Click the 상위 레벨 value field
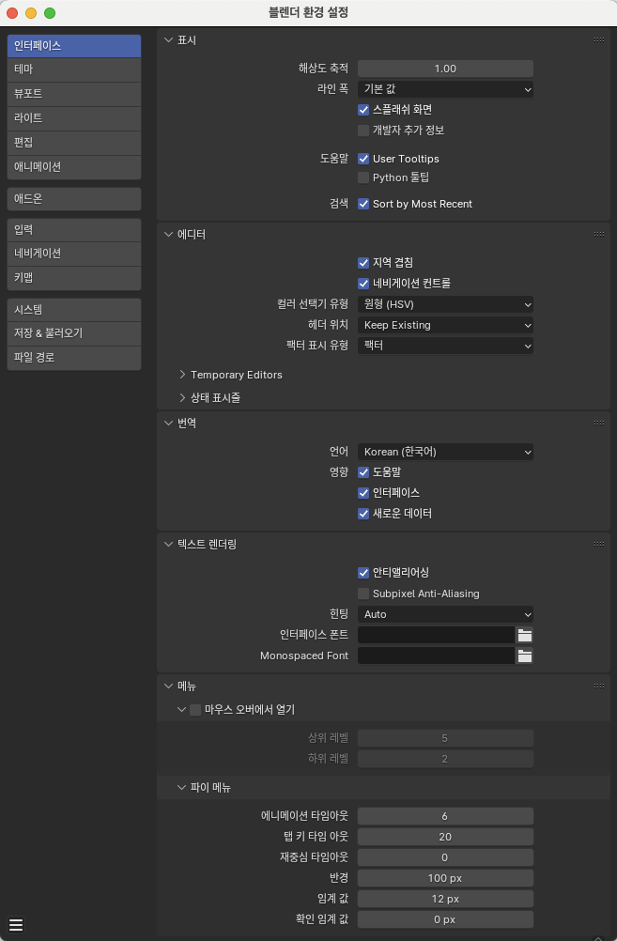 click(x=445, y=738)
